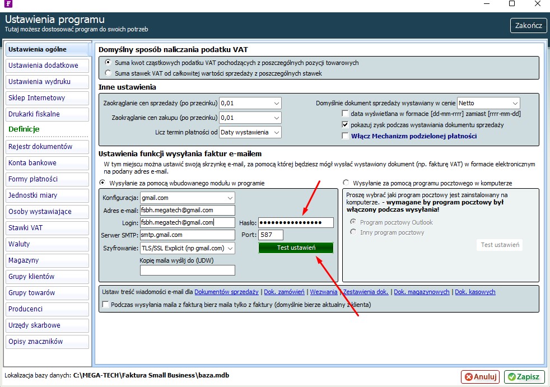This screenshot has height=387, width=550.
Task: Click the Zakończ button
Action: click(x=528, y=25)
